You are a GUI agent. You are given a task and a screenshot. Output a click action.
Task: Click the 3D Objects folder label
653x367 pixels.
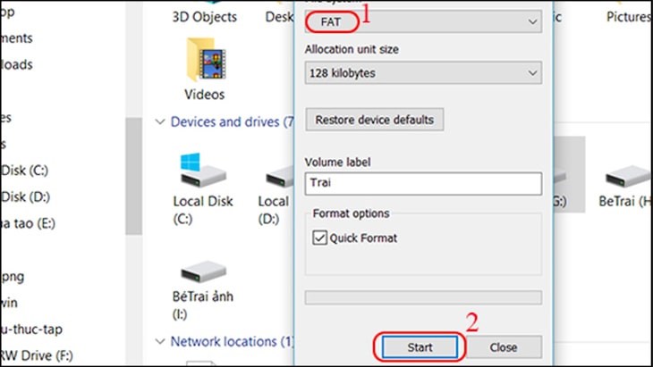click(205, 17)
